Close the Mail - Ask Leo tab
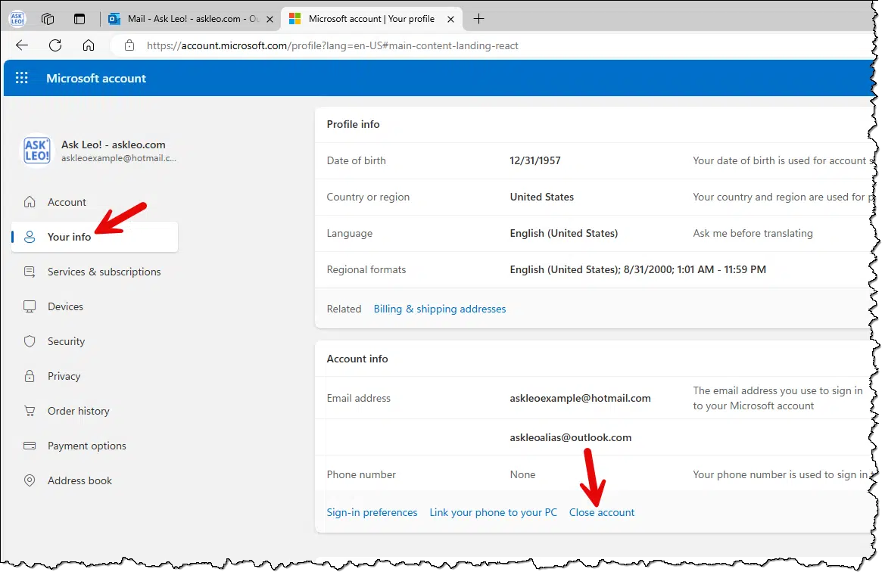Viewport: 885px width, 575px height. coord(270,19)
